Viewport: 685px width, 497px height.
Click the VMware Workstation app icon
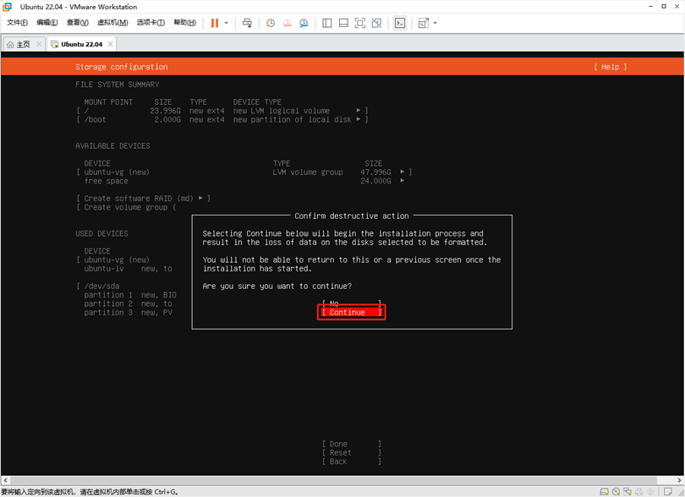tap(7, 7)
